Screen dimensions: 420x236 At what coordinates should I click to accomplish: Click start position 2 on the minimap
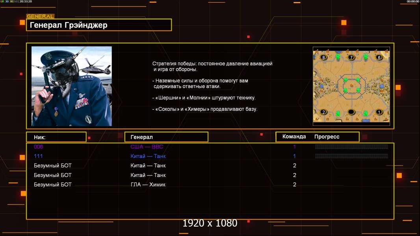(323, 112)
